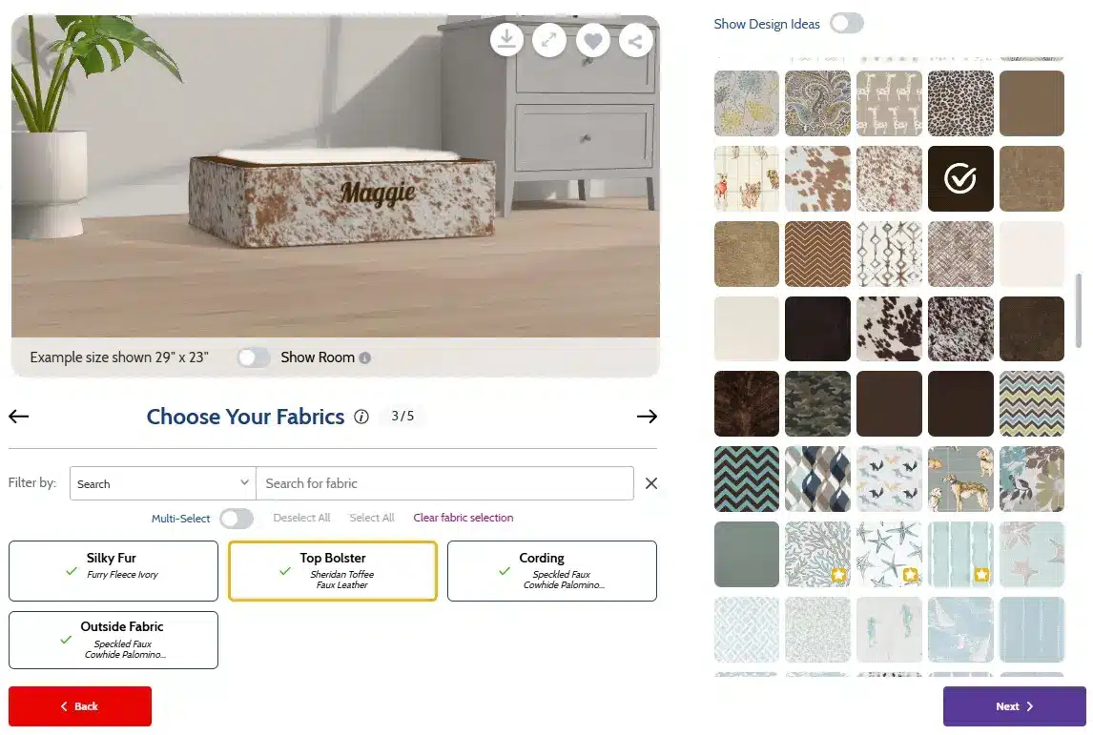Enable the Multi-Select toggle
This screenshot has height=735, width=1093.
point(237,519)
